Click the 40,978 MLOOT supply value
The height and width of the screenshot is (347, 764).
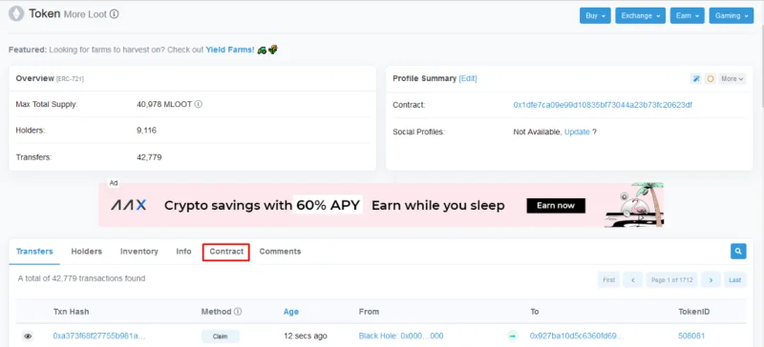164,104
